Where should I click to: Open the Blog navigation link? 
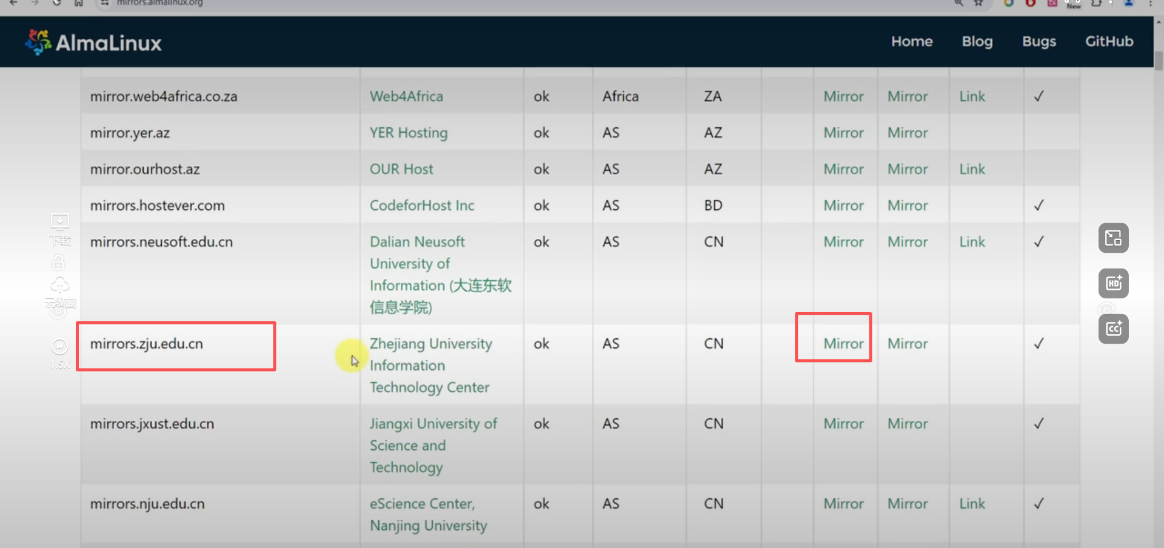click(x=977, y=41)
